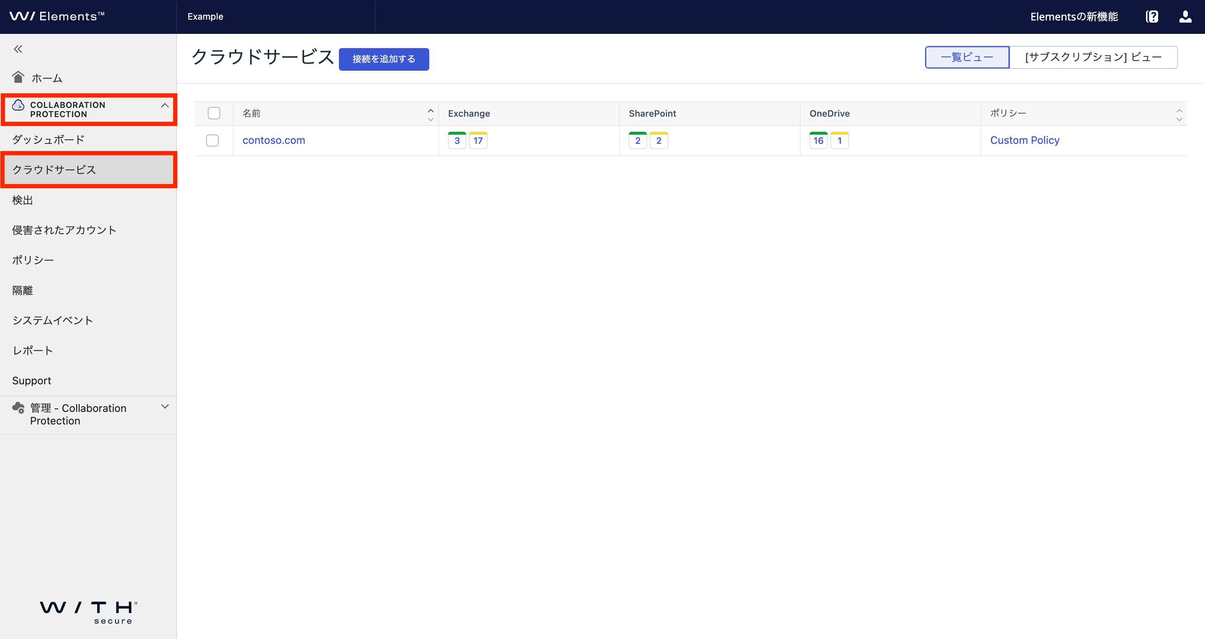This screenshot has height=639, width=1205.
Task: Open the user account icon
Action: coord(1185,17)
